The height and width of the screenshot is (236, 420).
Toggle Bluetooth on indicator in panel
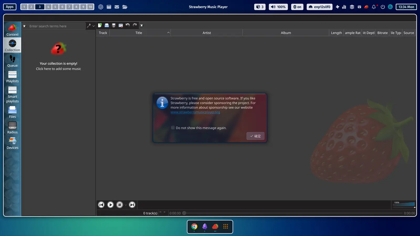click(297, 7)
